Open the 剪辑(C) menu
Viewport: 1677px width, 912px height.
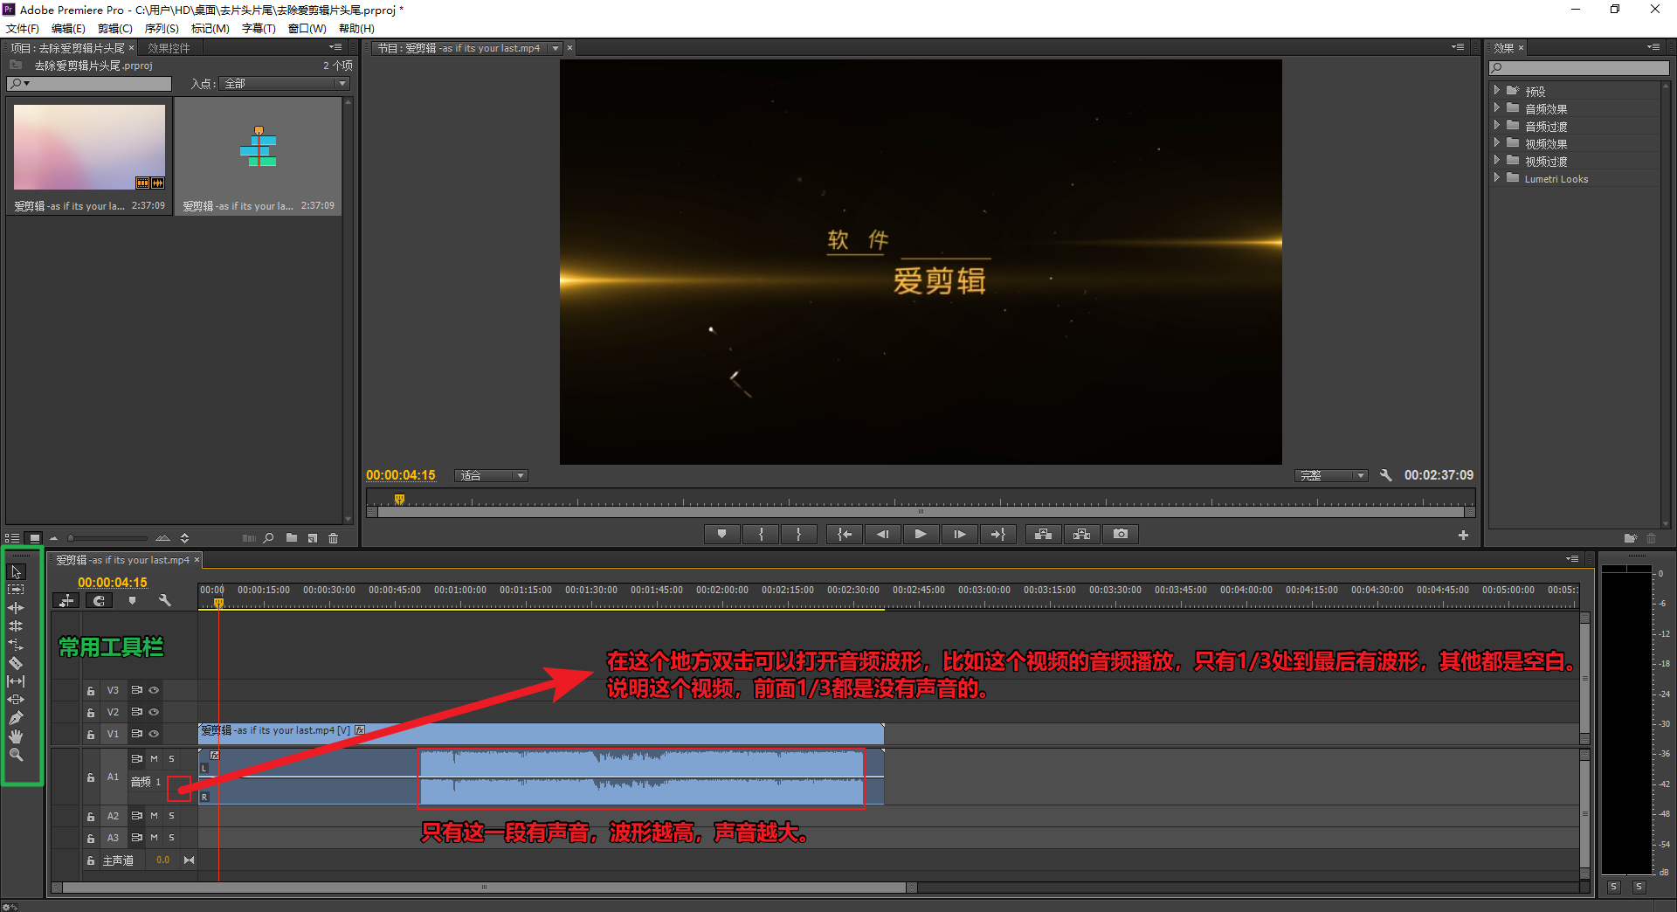click(114, 29)
